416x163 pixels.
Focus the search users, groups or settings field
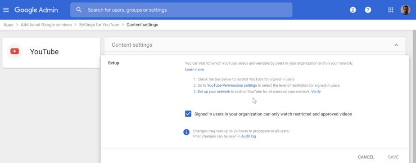[181, 10]
